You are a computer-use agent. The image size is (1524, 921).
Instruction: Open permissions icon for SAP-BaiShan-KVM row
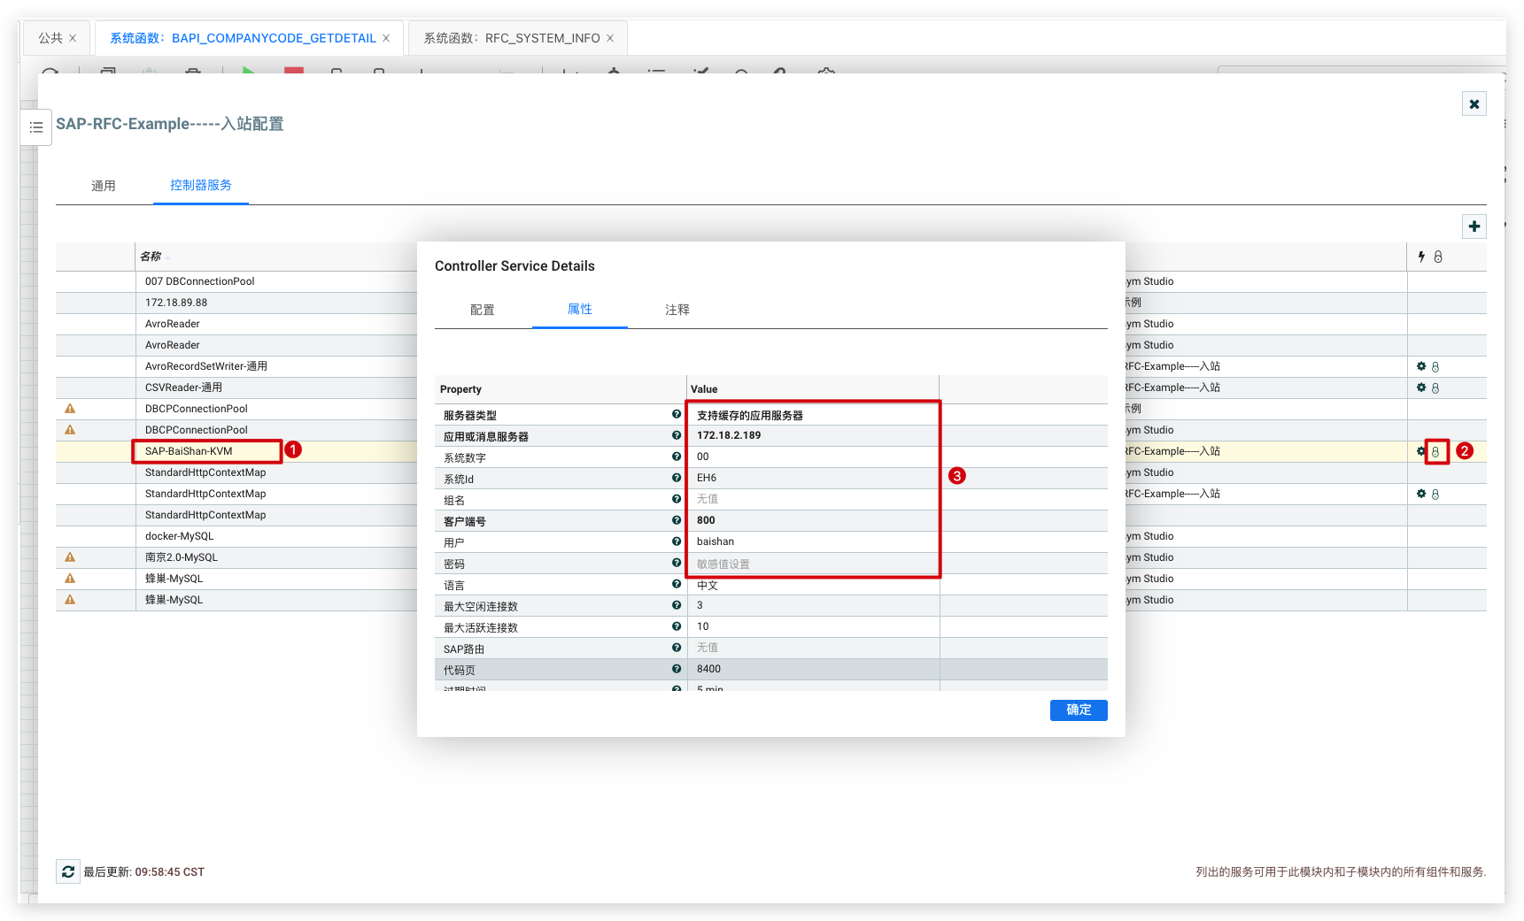(1435, 451)
